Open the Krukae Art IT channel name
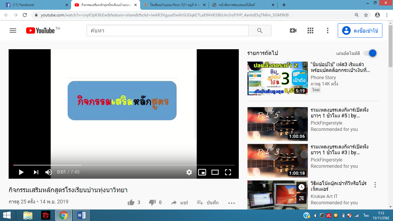 [x=324, y=196]
